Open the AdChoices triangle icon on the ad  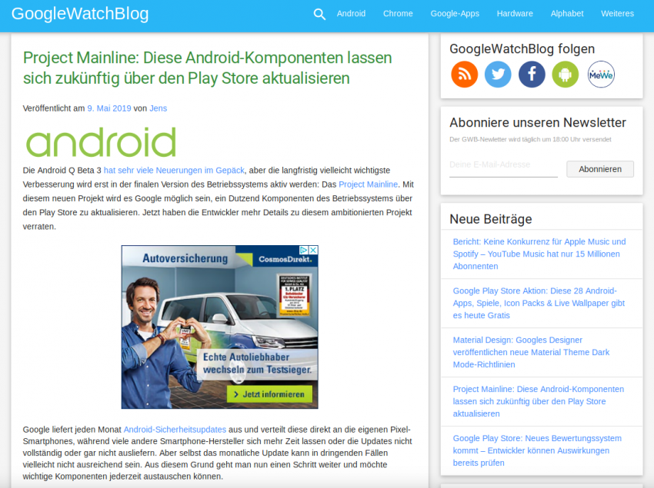(x=304, y=250)
